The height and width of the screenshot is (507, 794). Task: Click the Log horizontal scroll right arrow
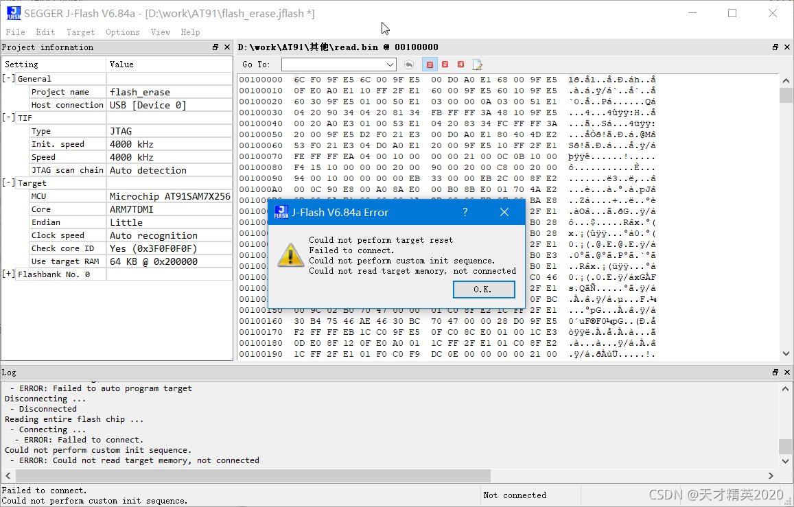click(771, 475)
